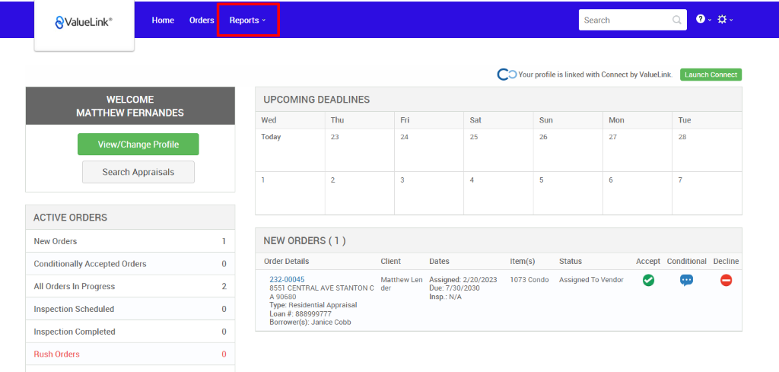This screenshot has width=779, height=372.
Task: Click calendar day 25 cell
Action: pos(499,150)
